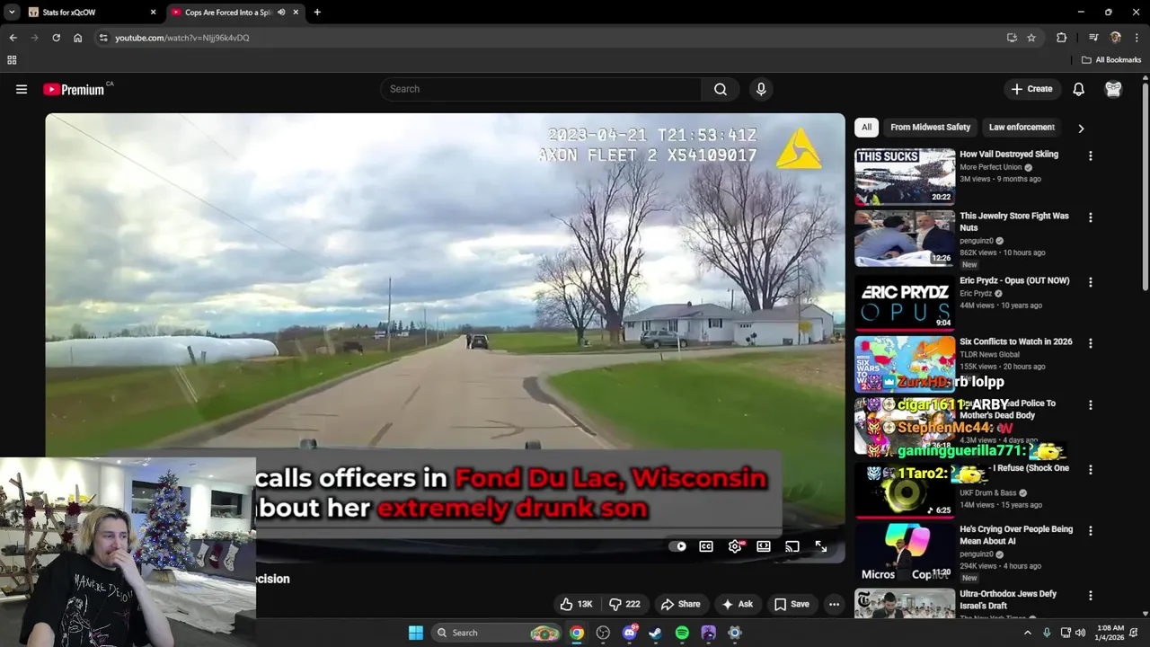View site information icon in address bar

point(103,38)
